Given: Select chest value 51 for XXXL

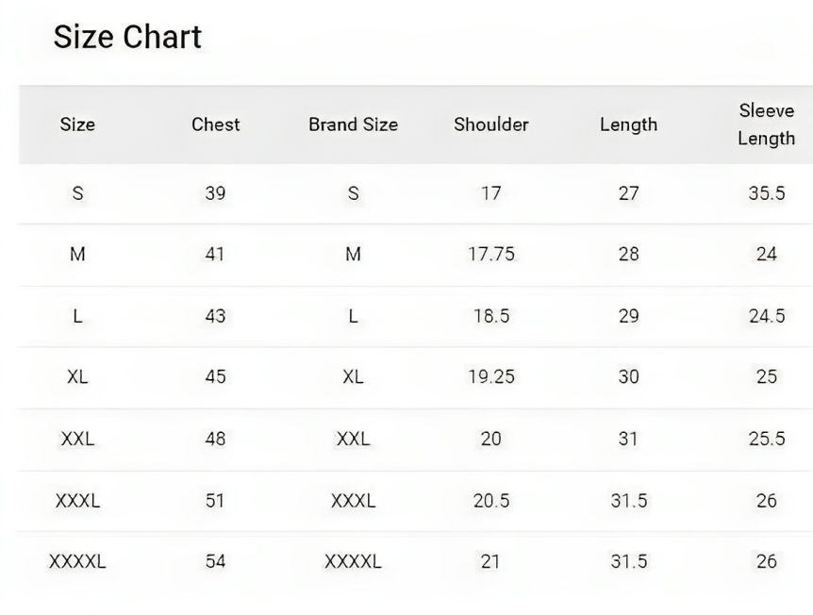Looking at the screenshot, I should tap(215, 501).
